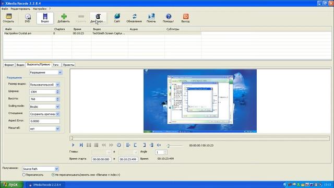Start preview playback with Play button
The image size is (334, 188).
pos(73,145)
